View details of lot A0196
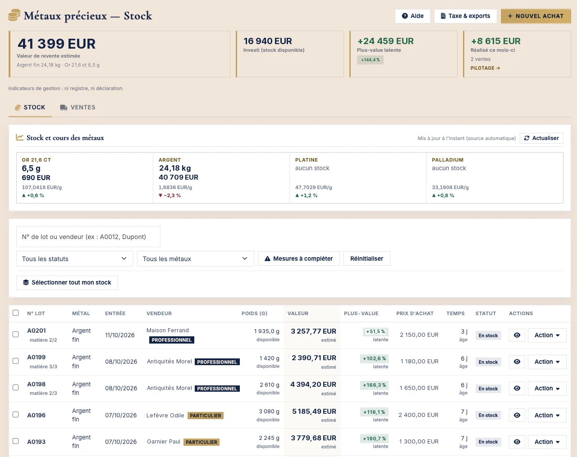This screenshot has width=577, height=457. click(x=517, y=415)
